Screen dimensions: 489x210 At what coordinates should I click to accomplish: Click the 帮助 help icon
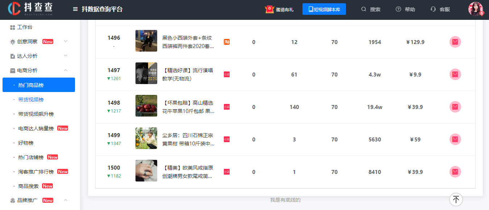398,9
